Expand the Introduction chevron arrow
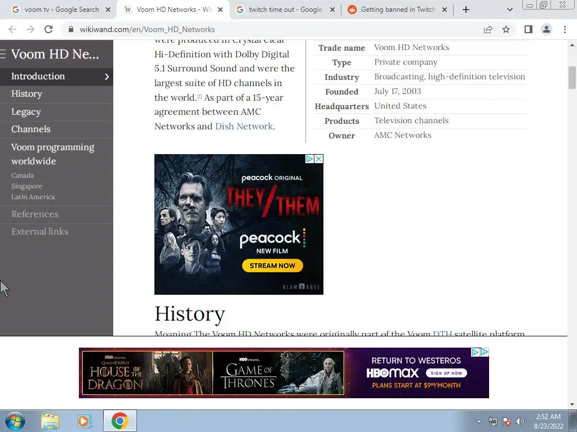577x432 pixels. [x=106, y=76]
